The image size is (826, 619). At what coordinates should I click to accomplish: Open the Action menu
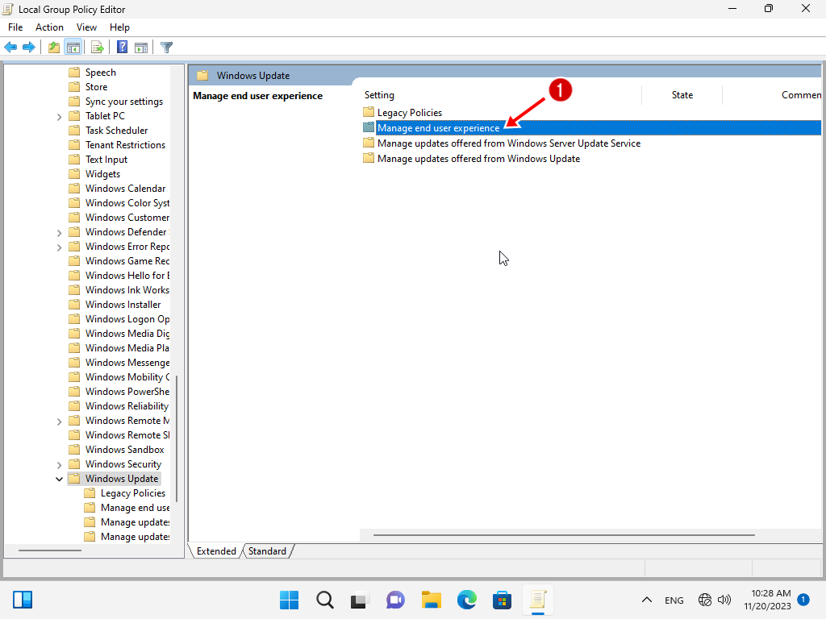tap(49, 27)
